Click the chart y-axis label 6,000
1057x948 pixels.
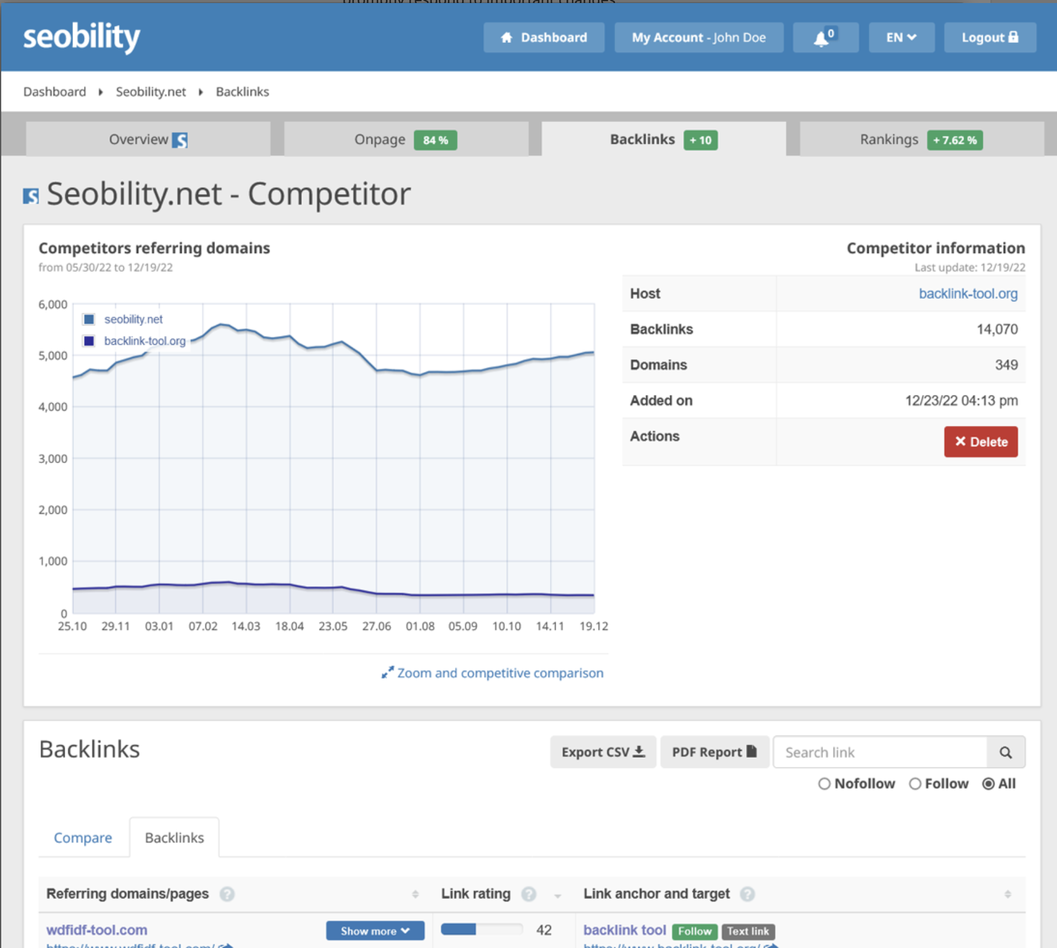(53, 304)
